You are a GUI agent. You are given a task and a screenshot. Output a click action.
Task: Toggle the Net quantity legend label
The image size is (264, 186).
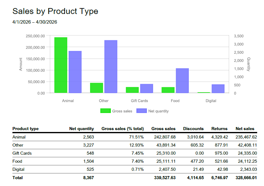click(x=158, y=111)
